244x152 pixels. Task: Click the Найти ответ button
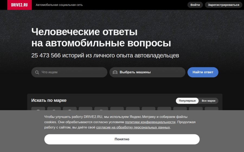click(203, 72)
